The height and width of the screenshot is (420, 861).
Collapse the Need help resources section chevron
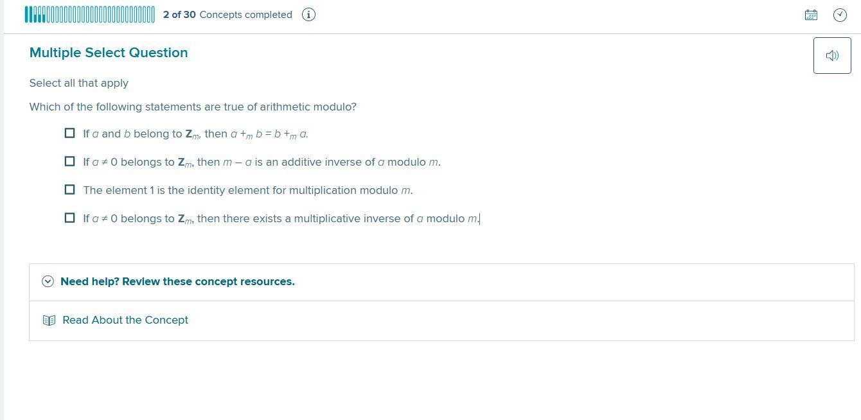48,281
